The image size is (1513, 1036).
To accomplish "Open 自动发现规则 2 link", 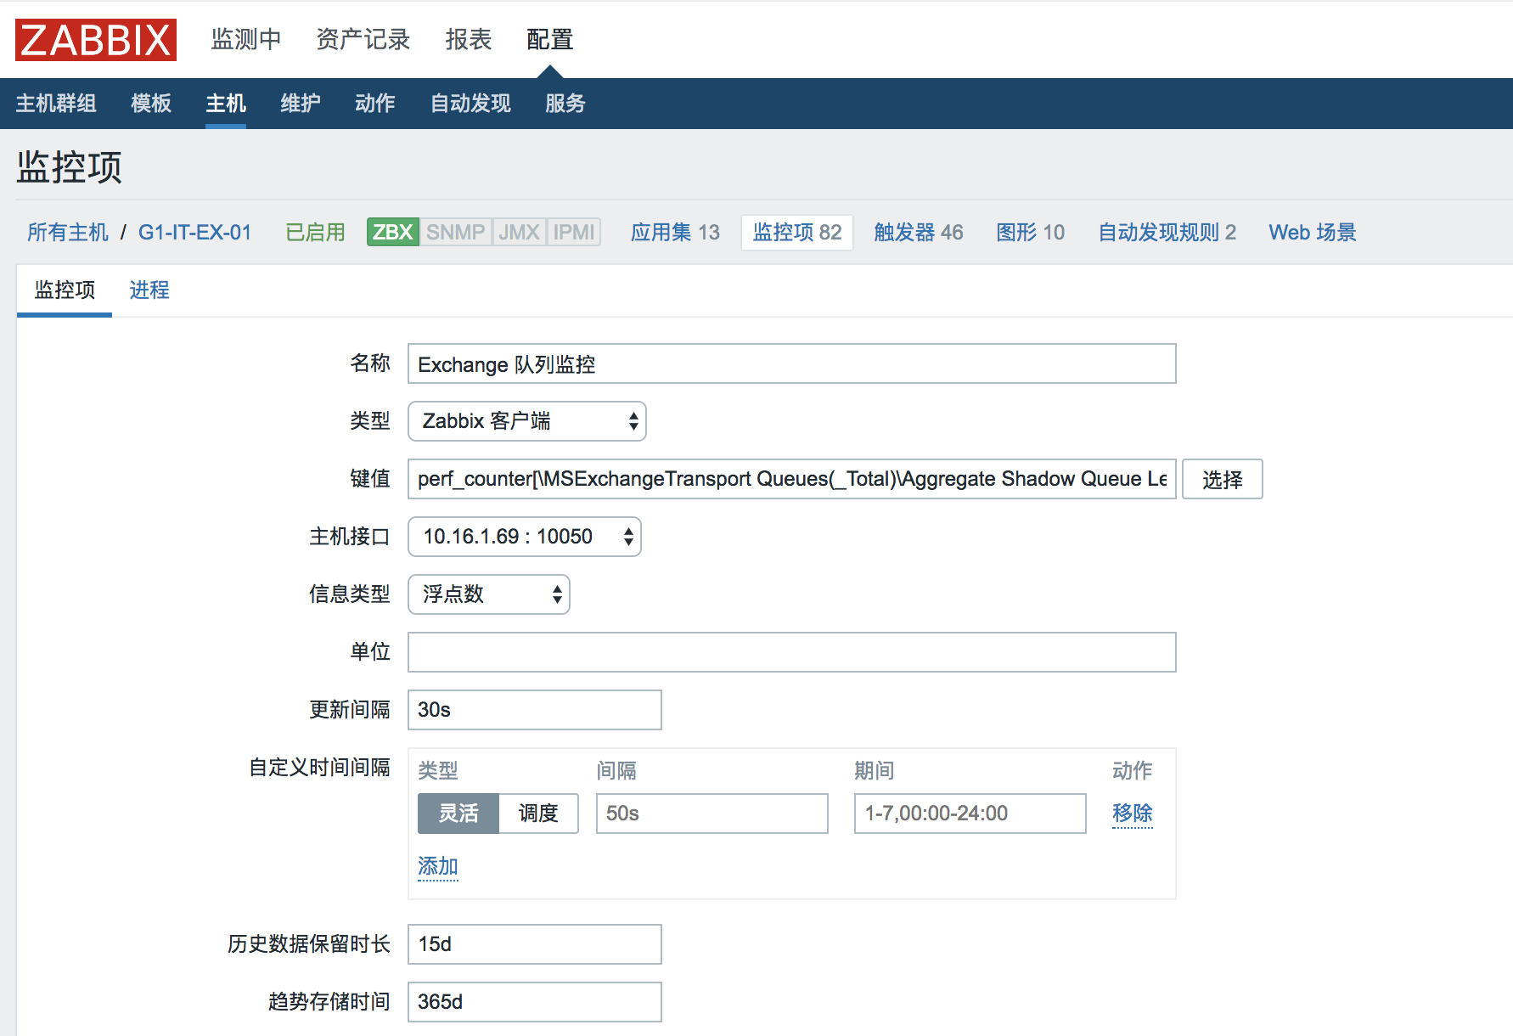I will point(1167,233).
